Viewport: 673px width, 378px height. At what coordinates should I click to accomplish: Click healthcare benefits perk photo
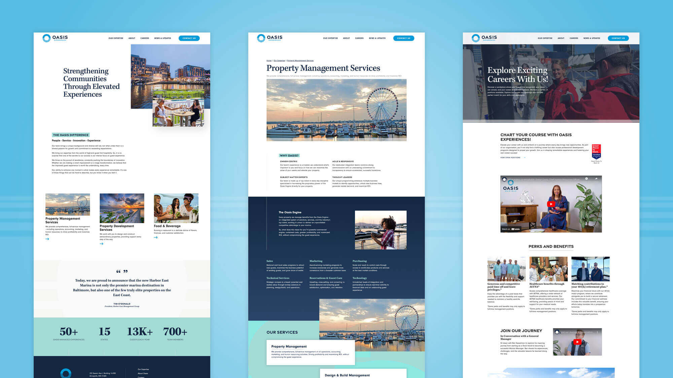pyautogui.click(x=548, y=269)
